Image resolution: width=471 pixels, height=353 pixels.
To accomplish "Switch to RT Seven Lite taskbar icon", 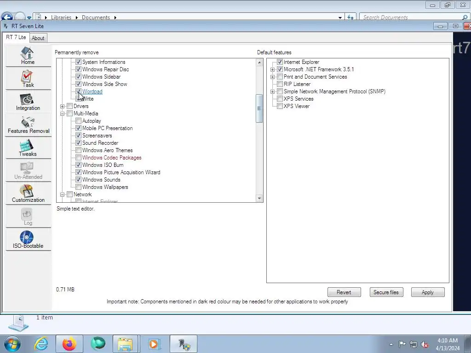I will point(184,344).
